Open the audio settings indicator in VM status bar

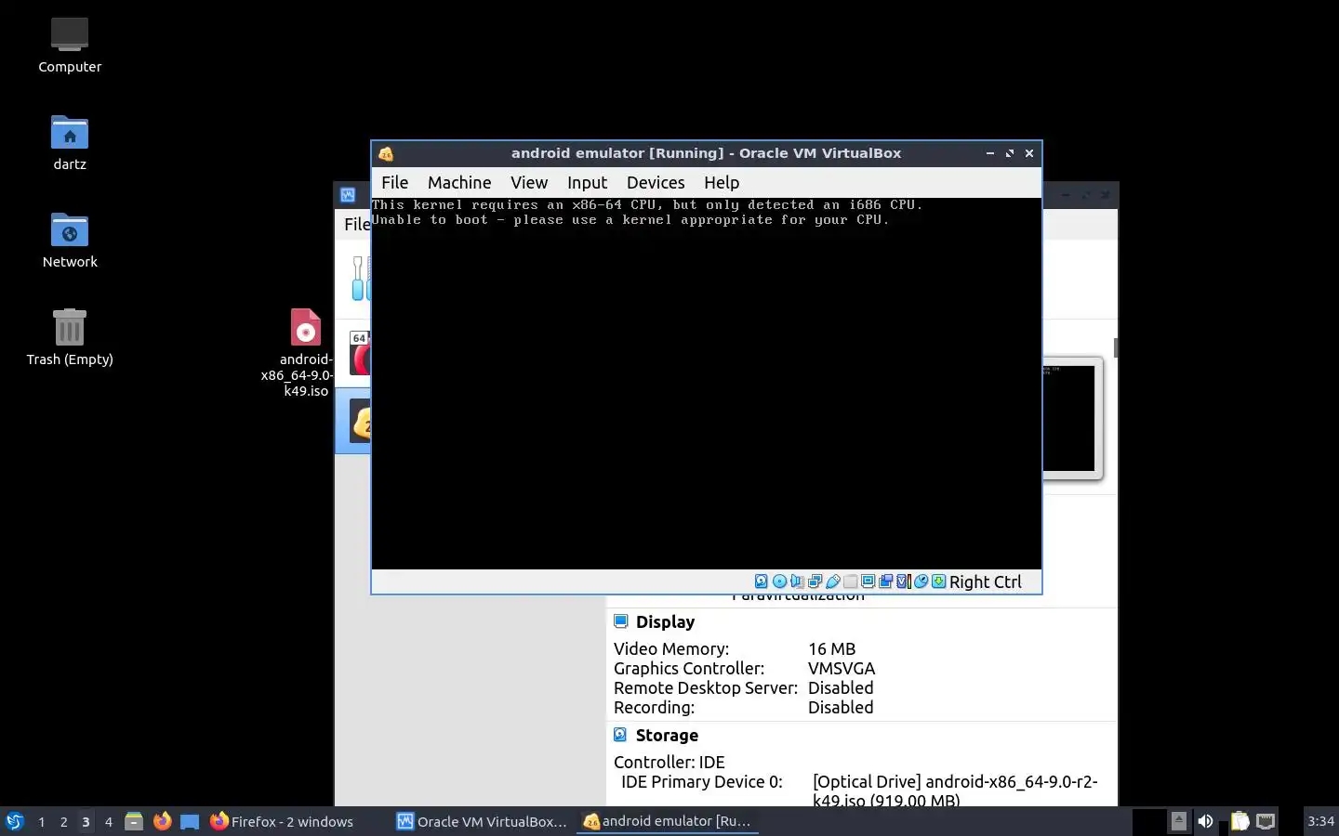tap(797, 581)
